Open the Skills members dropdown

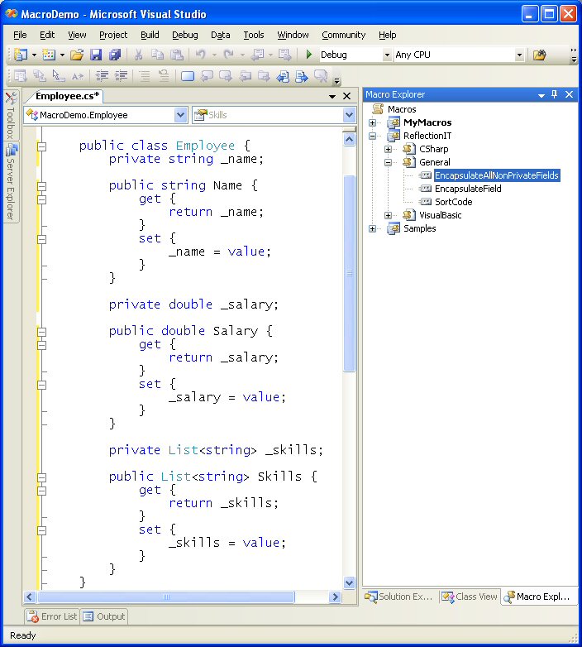349,115
